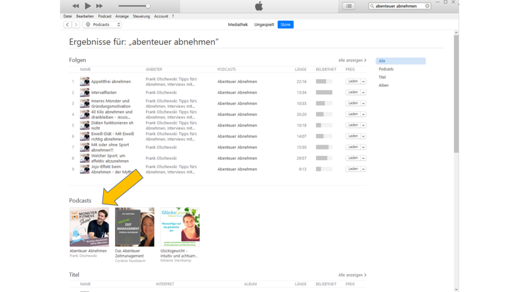Click artwork icon for Jojo-Effekt episode

(85, 169)
